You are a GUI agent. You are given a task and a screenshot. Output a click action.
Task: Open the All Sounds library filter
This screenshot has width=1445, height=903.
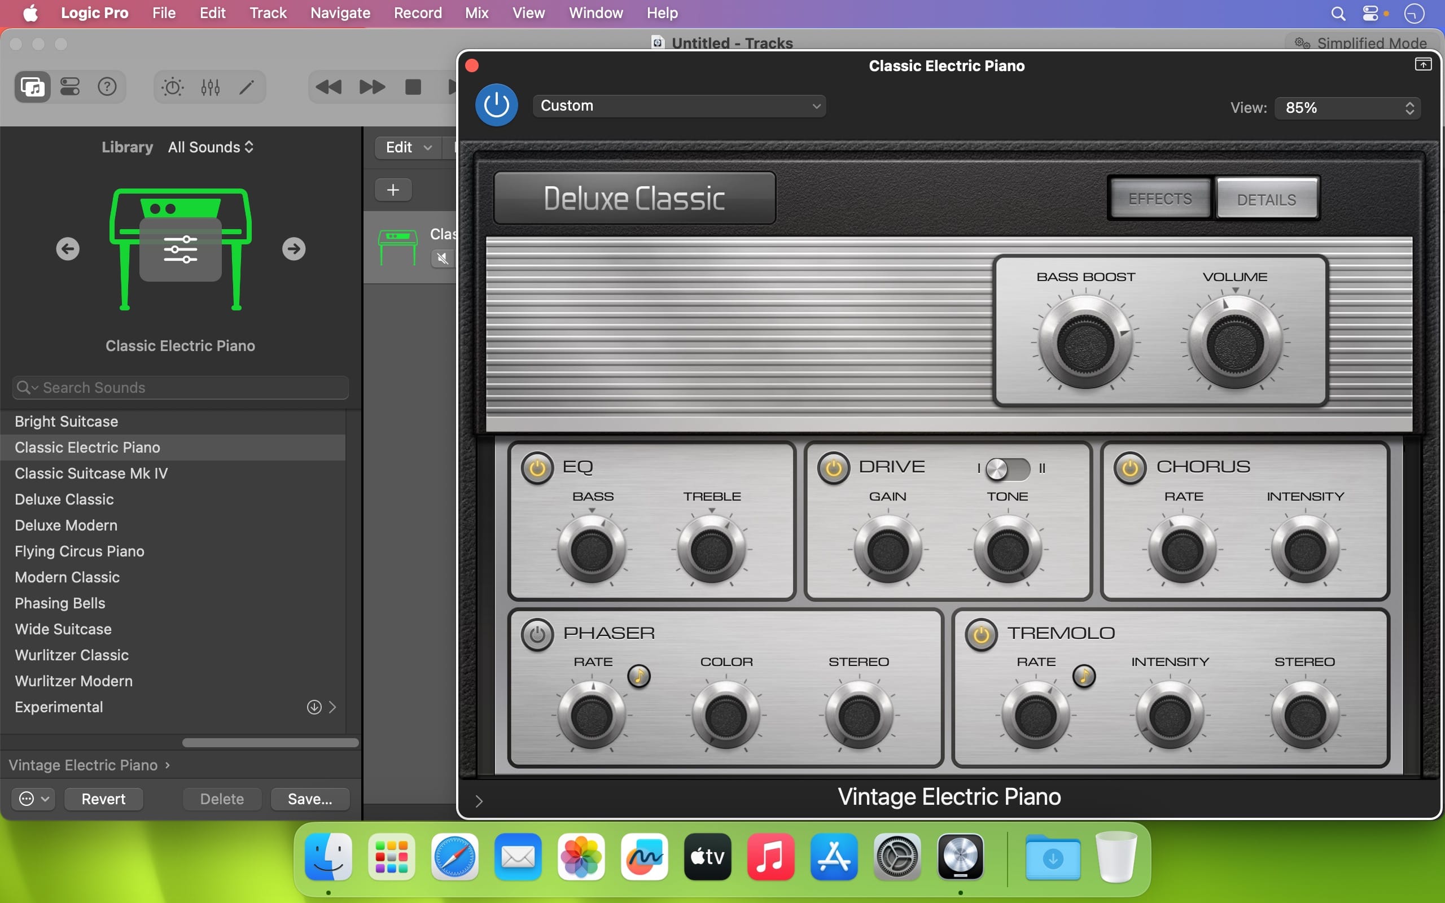click(x=211, y=147)
